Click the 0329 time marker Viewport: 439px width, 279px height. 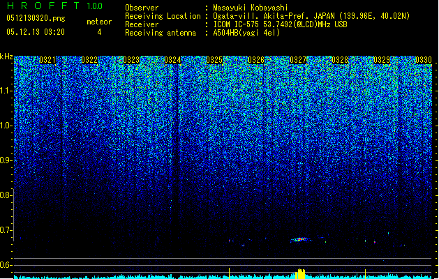point(382,60)
